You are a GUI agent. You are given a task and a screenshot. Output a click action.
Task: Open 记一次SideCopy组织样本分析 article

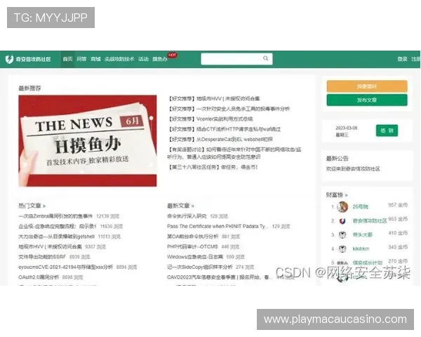(x=200, y=267)
